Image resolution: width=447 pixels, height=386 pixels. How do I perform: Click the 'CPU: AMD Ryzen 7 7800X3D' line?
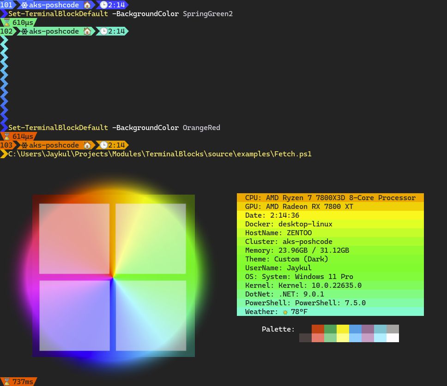pos(330,198)
